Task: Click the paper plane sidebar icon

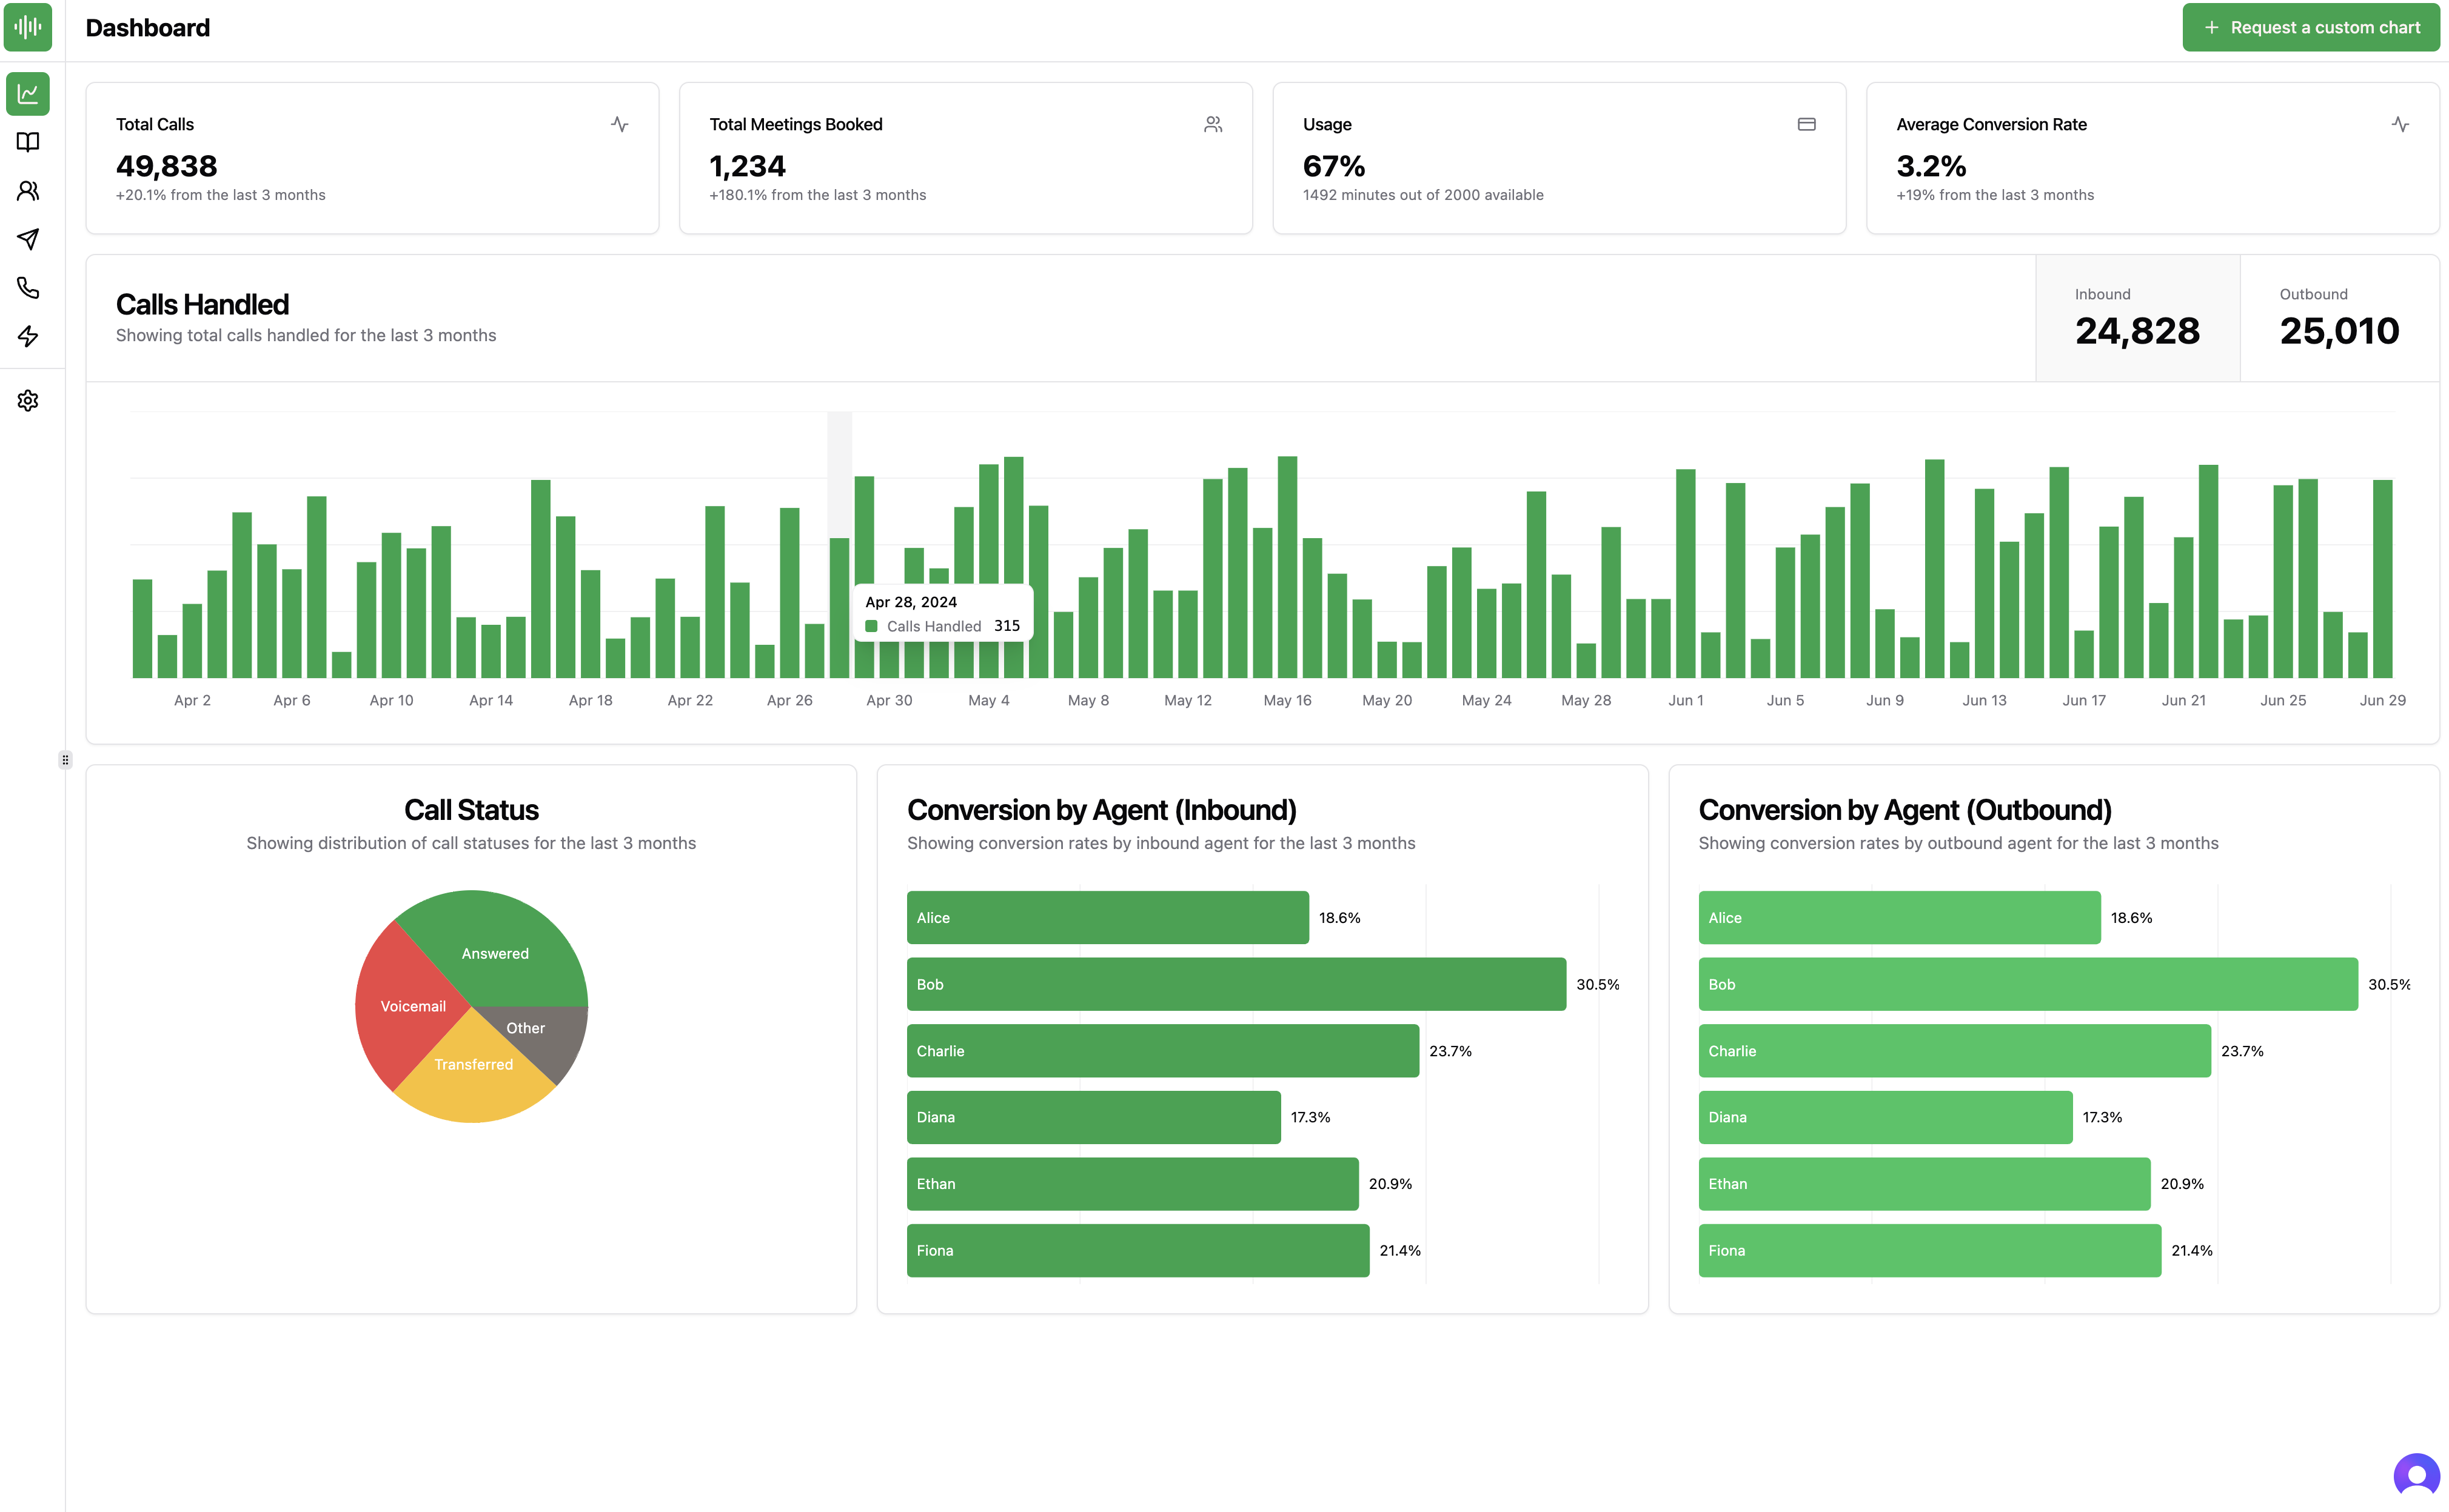Action: pyautogui.click(x=28, y=239)
